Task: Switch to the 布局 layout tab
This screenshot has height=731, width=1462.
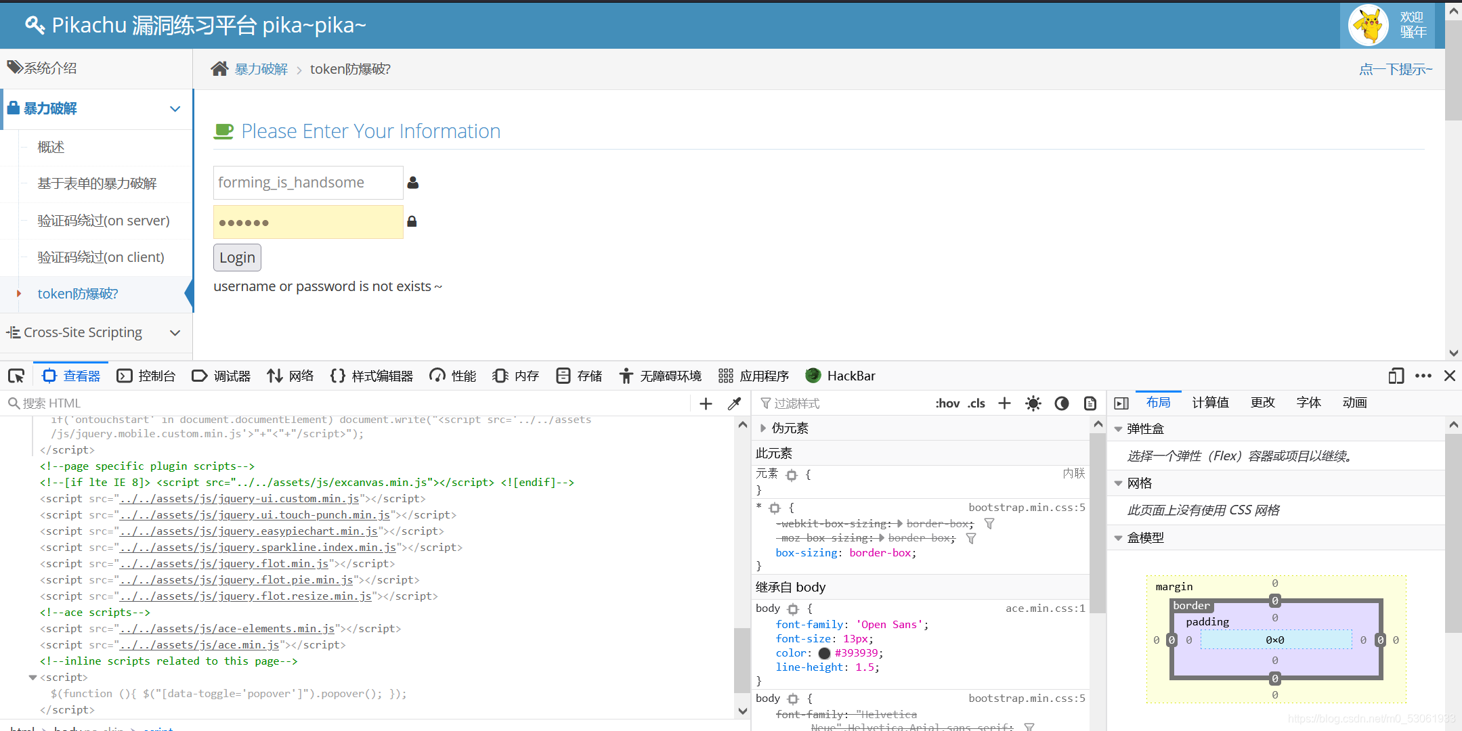Action: [x=1158, y=403]
